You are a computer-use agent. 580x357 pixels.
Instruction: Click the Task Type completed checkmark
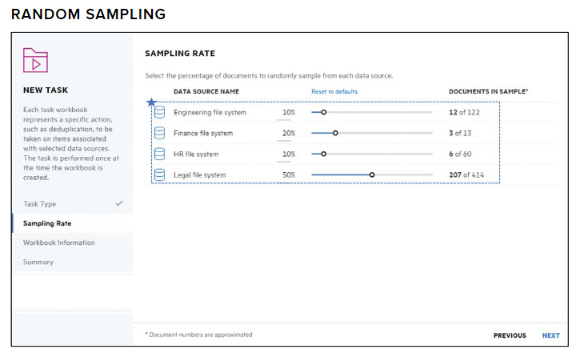[119, 204]
